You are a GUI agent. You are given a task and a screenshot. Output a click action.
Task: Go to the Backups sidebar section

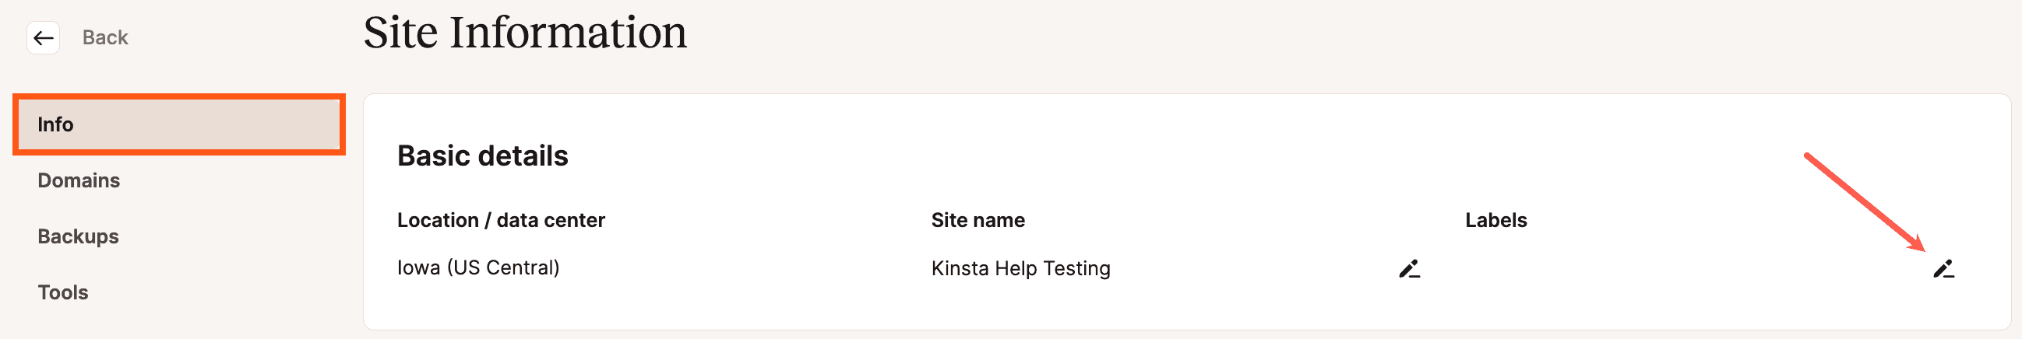79,236
